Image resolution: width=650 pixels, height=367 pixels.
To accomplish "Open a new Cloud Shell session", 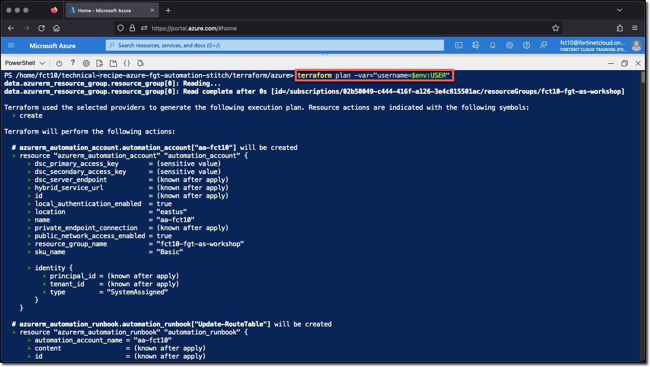I will click(113, 63).
